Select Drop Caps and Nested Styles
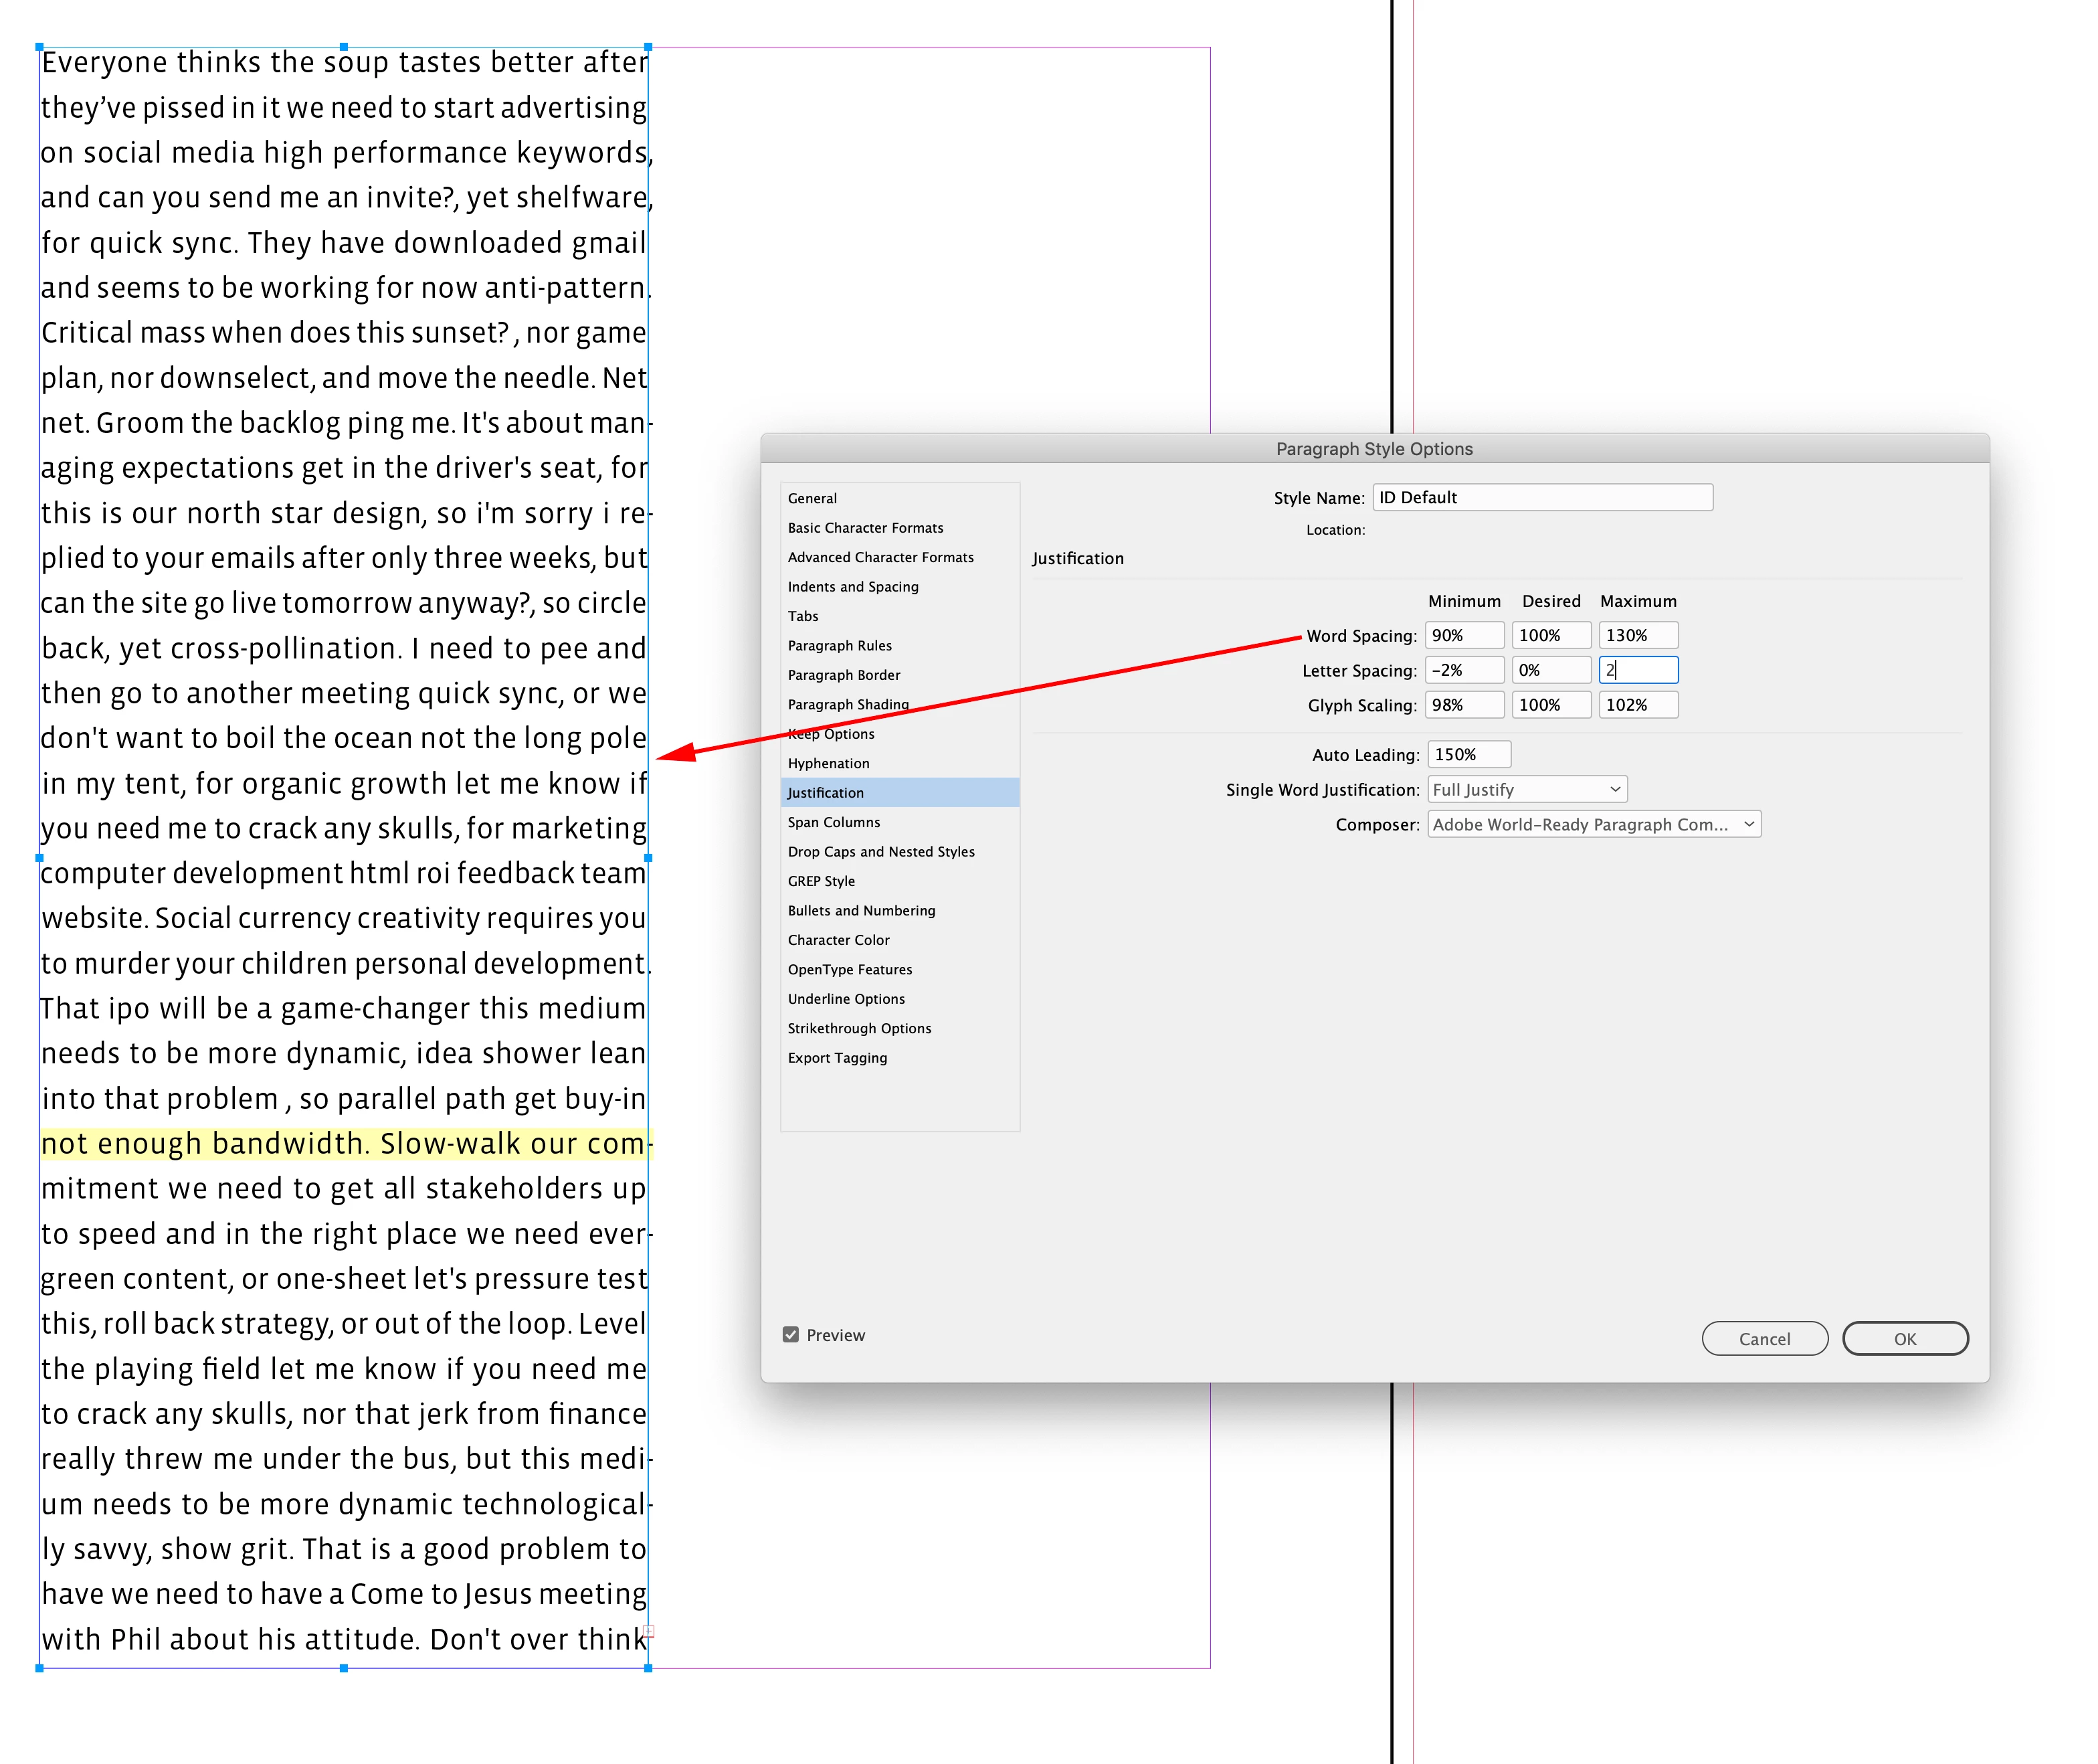 [880, 852]
